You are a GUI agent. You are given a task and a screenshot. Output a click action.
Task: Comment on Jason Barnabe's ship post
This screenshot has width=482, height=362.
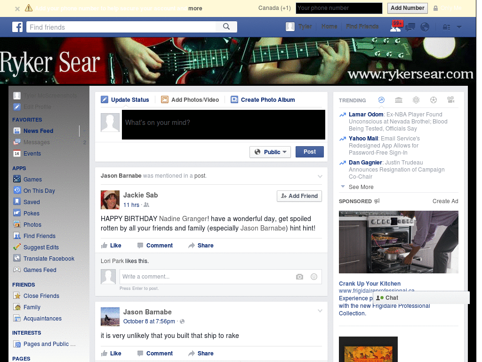click(155, 354)
